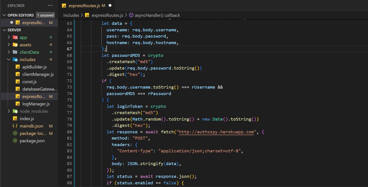Expand the node_modules folder
Viewport: 368px width, 187px height.
point(9,111)
